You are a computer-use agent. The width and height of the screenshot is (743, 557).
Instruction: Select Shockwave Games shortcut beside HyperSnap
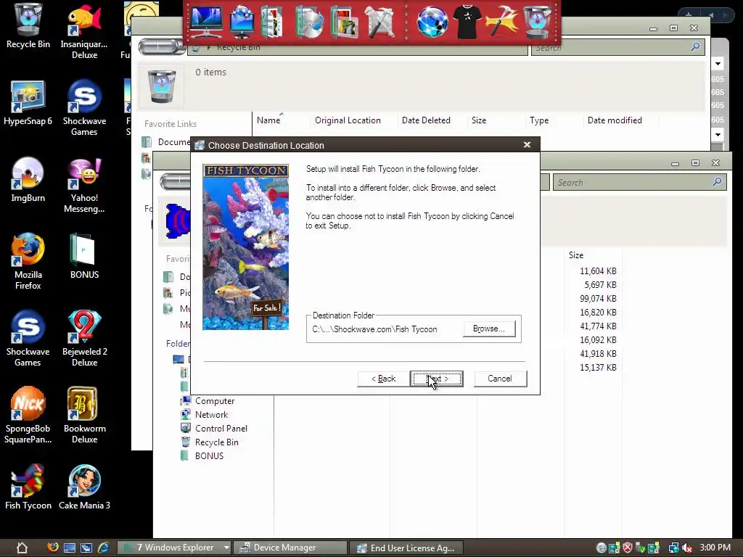[x=84, y=108]
